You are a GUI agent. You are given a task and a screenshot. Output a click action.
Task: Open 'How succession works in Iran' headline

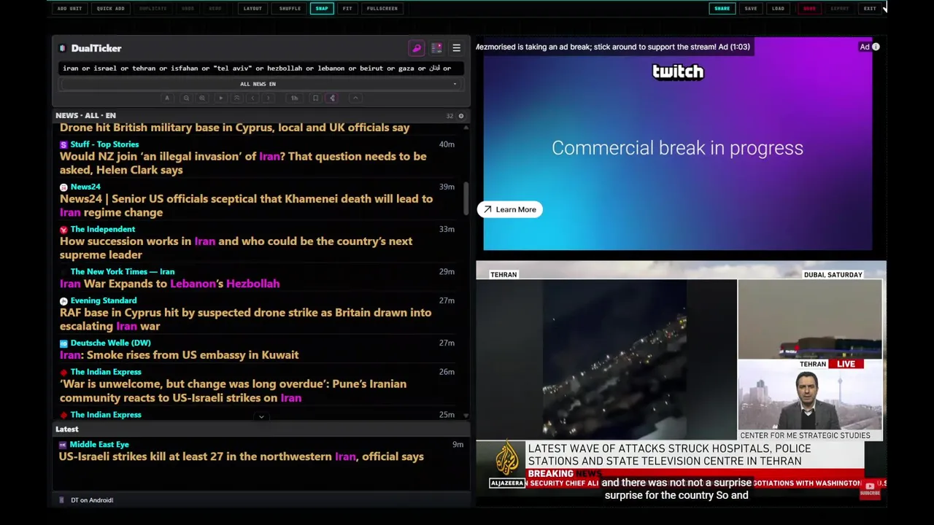236,248
